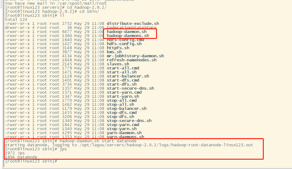The width and height of the screenshot is (292, 169).
Task: Click stop-dfs.sh filename
Action: [120, 116]
